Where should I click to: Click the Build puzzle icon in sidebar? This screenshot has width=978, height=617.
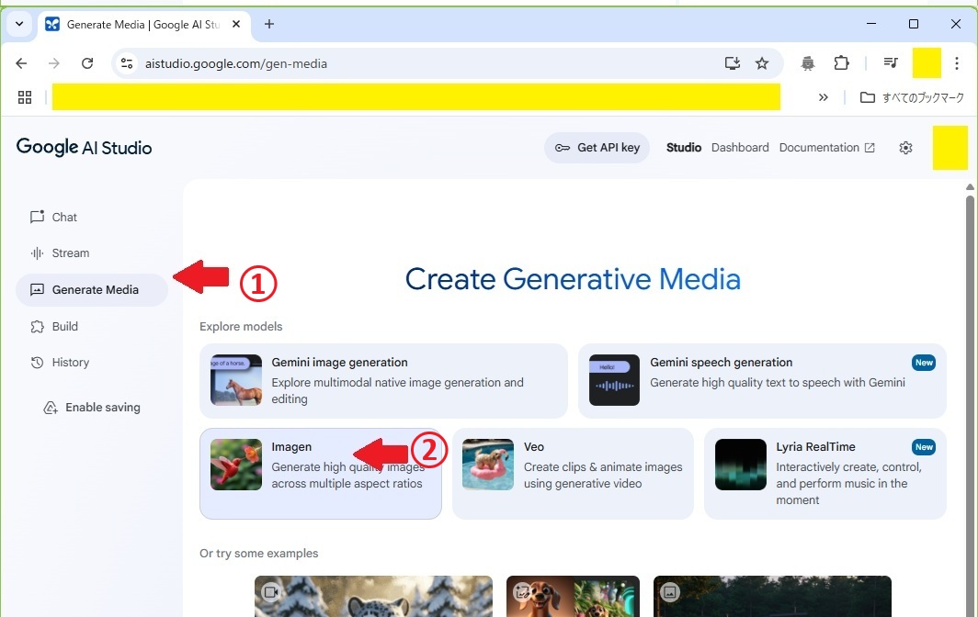(38, 327)
